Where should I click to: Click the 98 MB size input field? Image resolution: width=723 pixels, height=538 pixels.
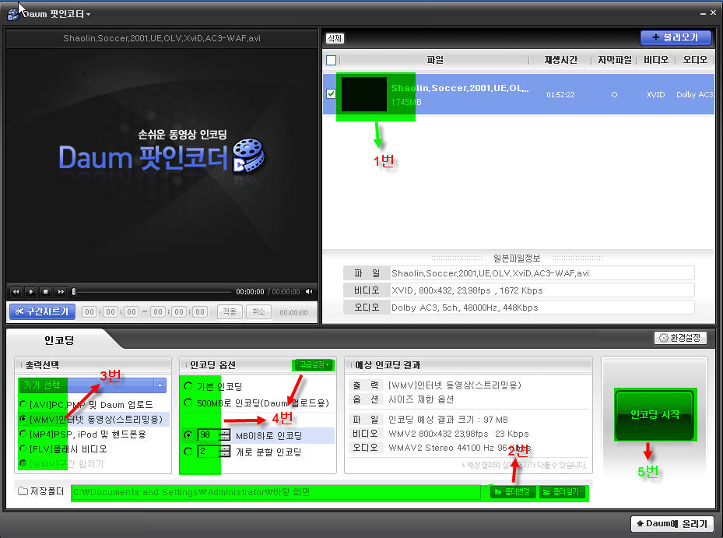pos(209,434)
